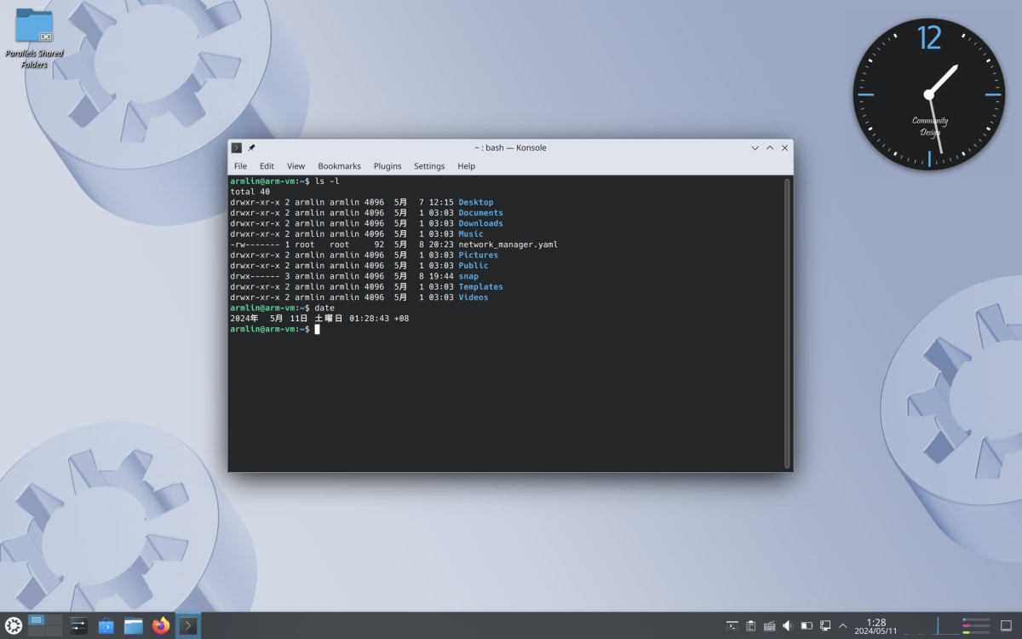Open the KDE application launcher
This screenshot has width=1022, height=639.
pyautogui.click(x=14, y=625)
